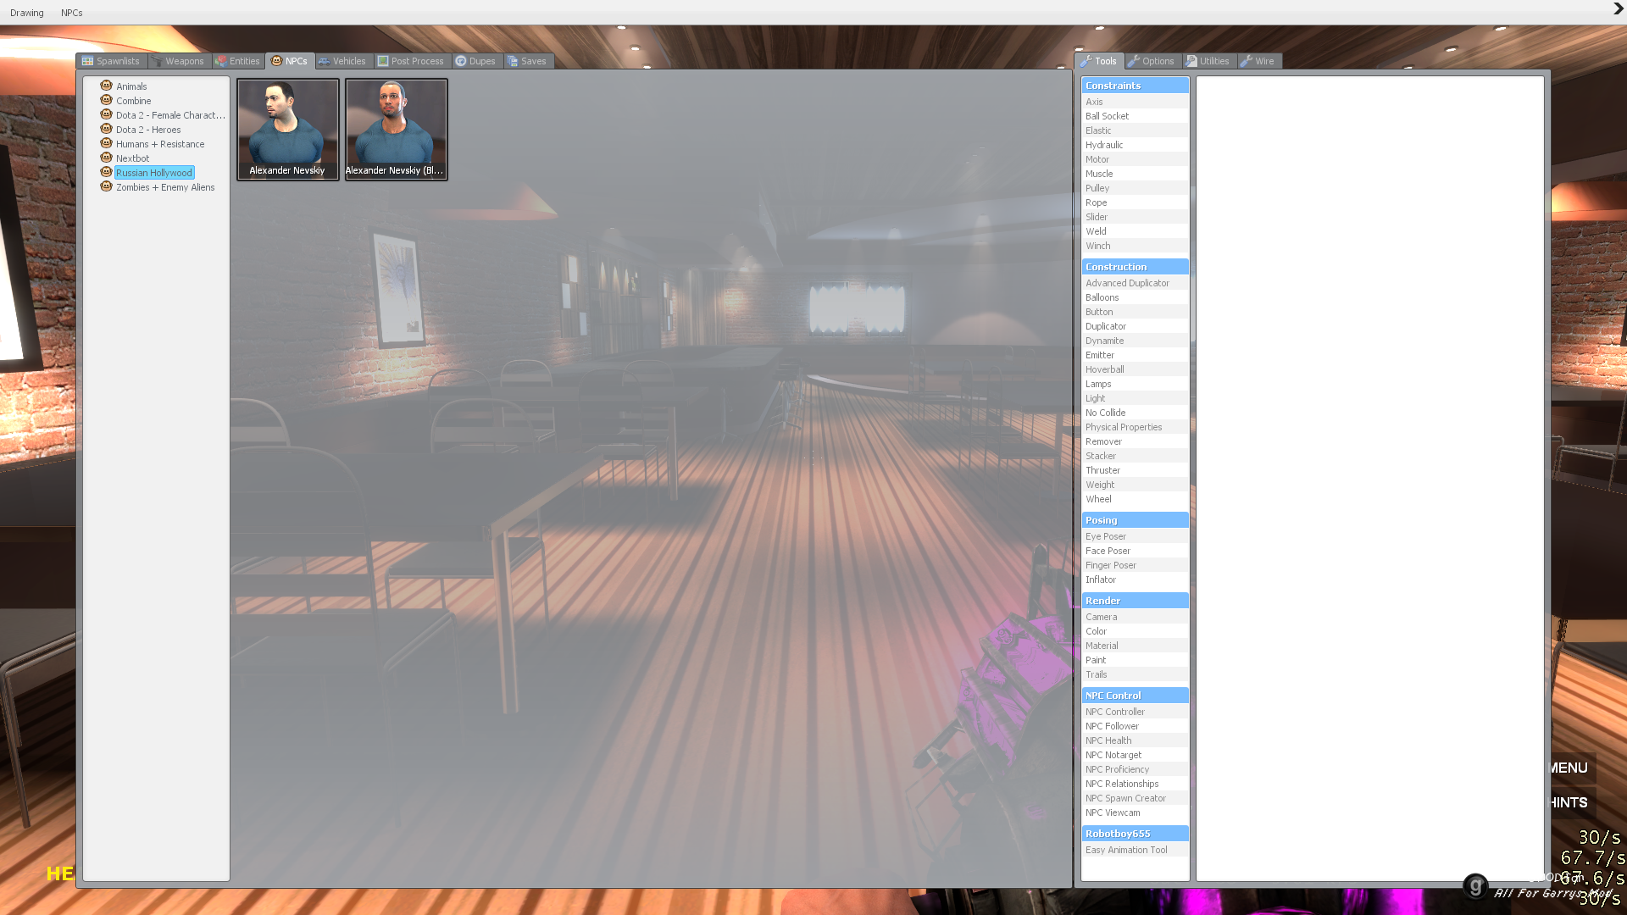Pick the Thruster tool
The image size is (1627, 915).
pos(1135,470)
